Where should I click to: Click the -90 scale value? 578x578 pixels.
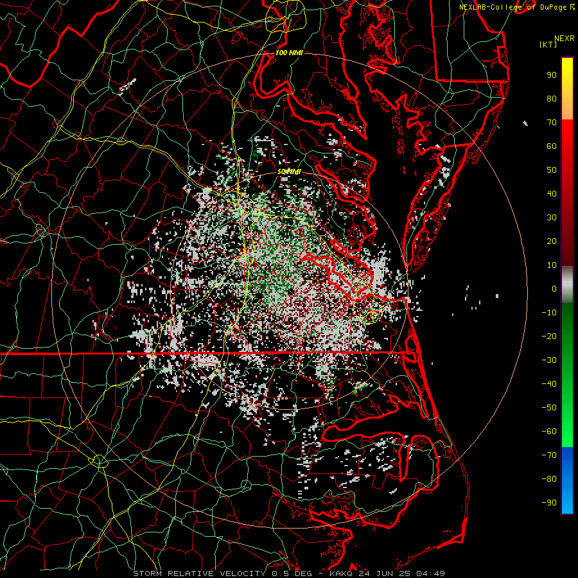click(549, 503)
